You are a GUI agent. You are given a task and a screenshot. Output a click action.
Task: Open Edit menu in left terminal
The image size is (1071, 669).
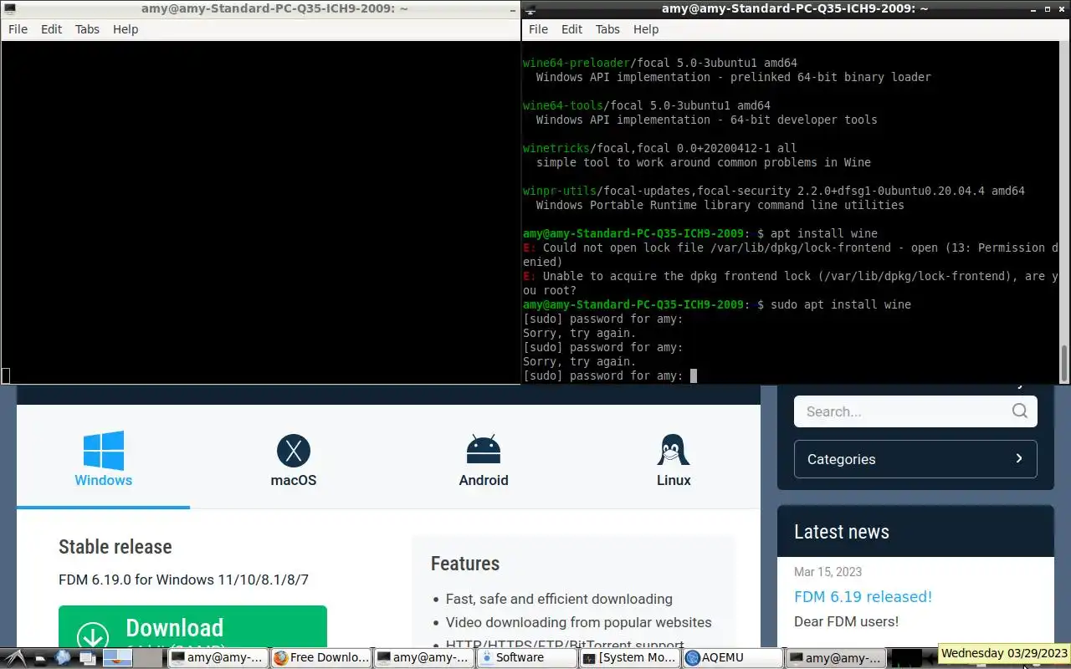[x=52, y=29]
